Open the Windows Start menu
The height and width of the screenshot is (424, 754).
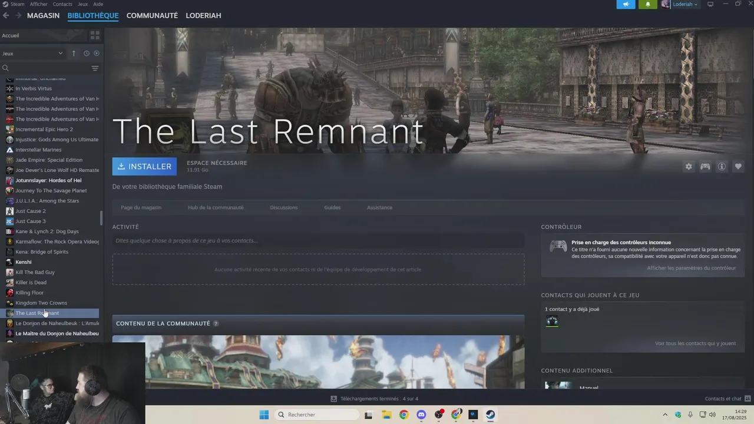point(264,415)
